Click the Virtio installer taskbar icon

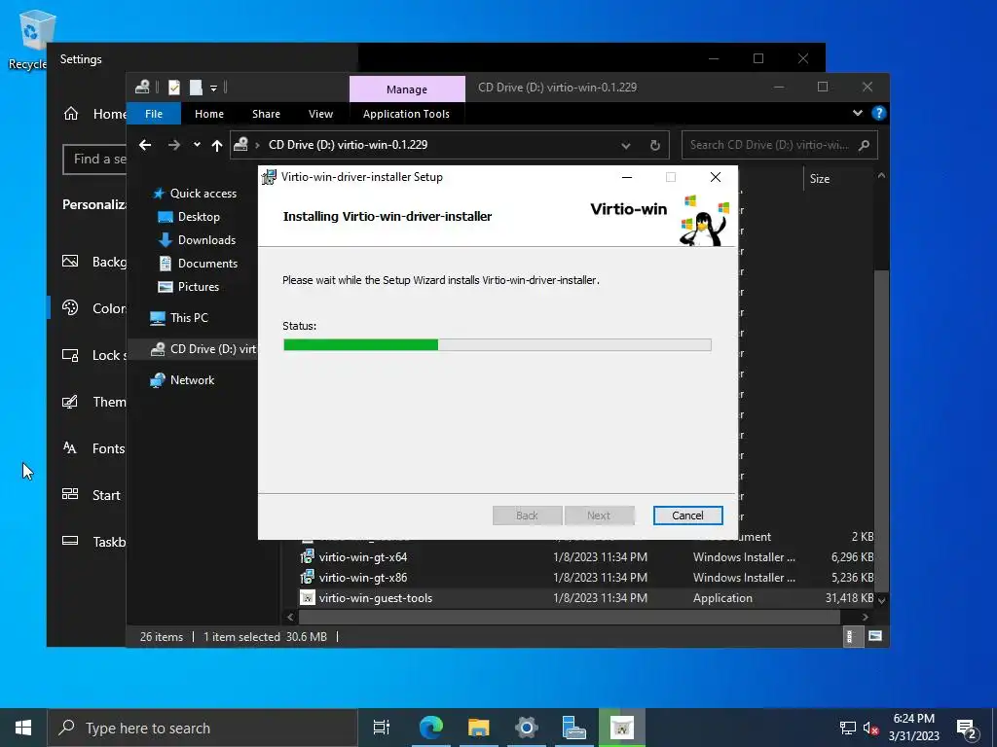(x=622, y=728)
